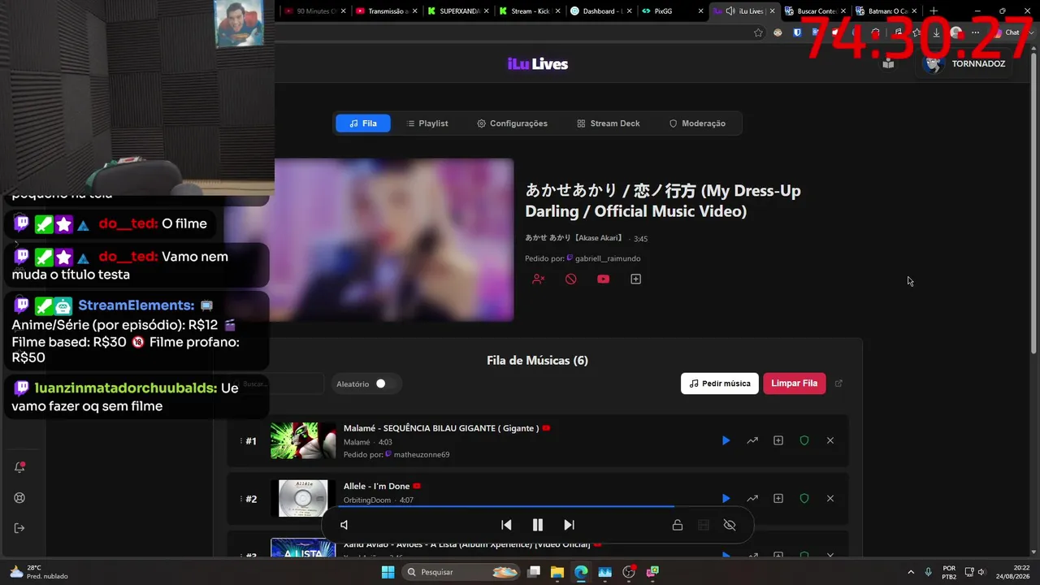Viewport: 1040px width, 585px height.
Task: Play the Malamé song in queue
Action: [x=726, y=440]
